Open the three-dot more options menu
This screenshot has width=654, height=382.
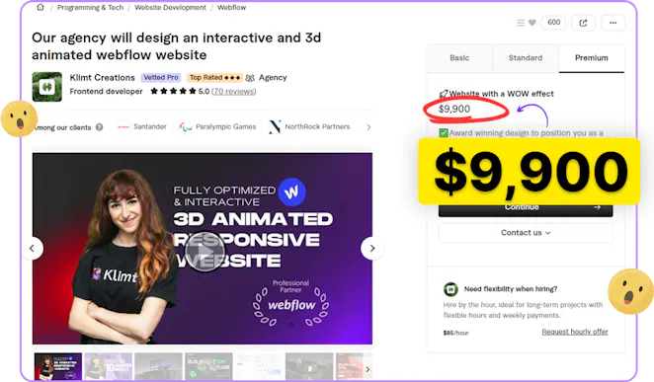coord(613,23)
